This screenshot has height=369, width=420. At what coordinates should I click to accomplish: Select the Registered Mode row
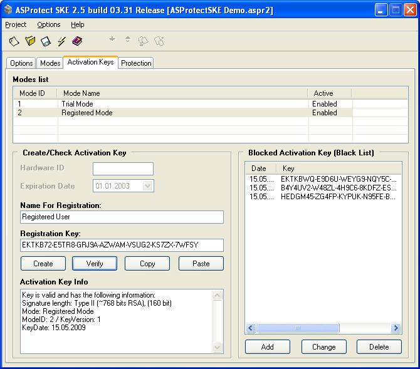[87, 113]
